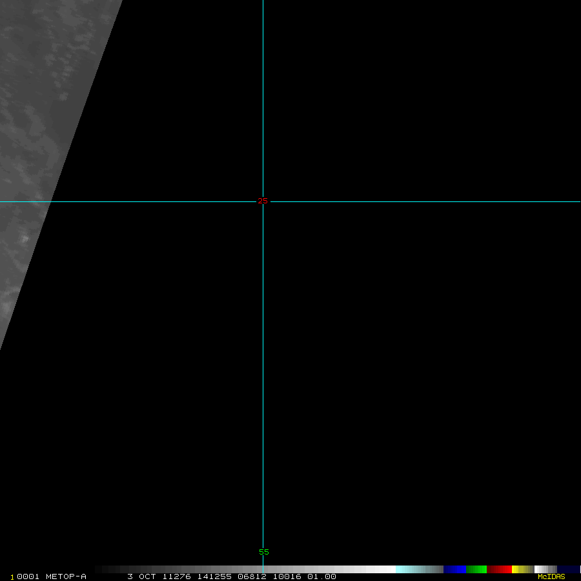Click the 01.00 resolution value
The width and height of the screenshot is (581, 581).
(x=321, y=576)
